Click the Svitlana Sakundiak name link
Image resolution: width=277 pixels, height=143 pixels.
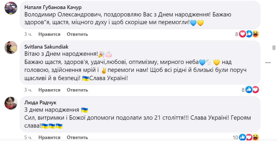pyautogui.click(x=46, y=47)
